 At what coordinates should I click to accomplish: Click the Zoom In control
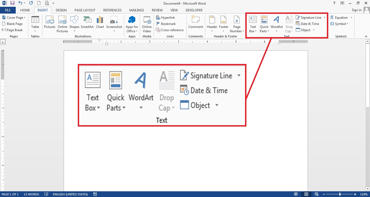click(355, 194)
